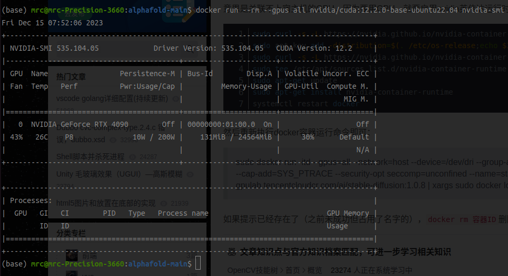Open the 'Dubbo cvc-complex-type.2.4.c' article link
Image resolution: width=508 pixels, height=276 pixels.
coord(111,133)
